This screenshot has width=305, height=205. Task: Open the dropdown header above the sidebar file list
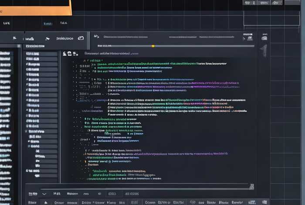[x=35, y=46]
